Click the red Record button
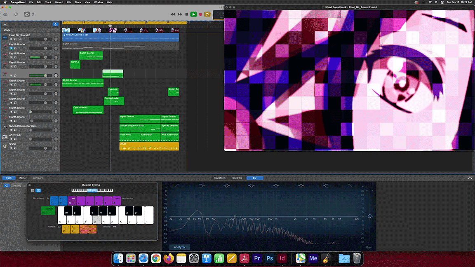 (x=200, y=14)
